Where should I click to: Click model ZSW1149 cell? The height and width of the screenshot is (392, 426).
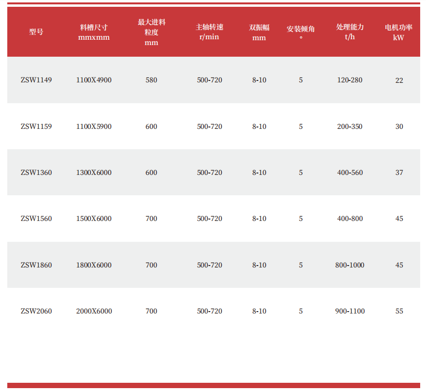pyautogui.click(x=36, y=80)
